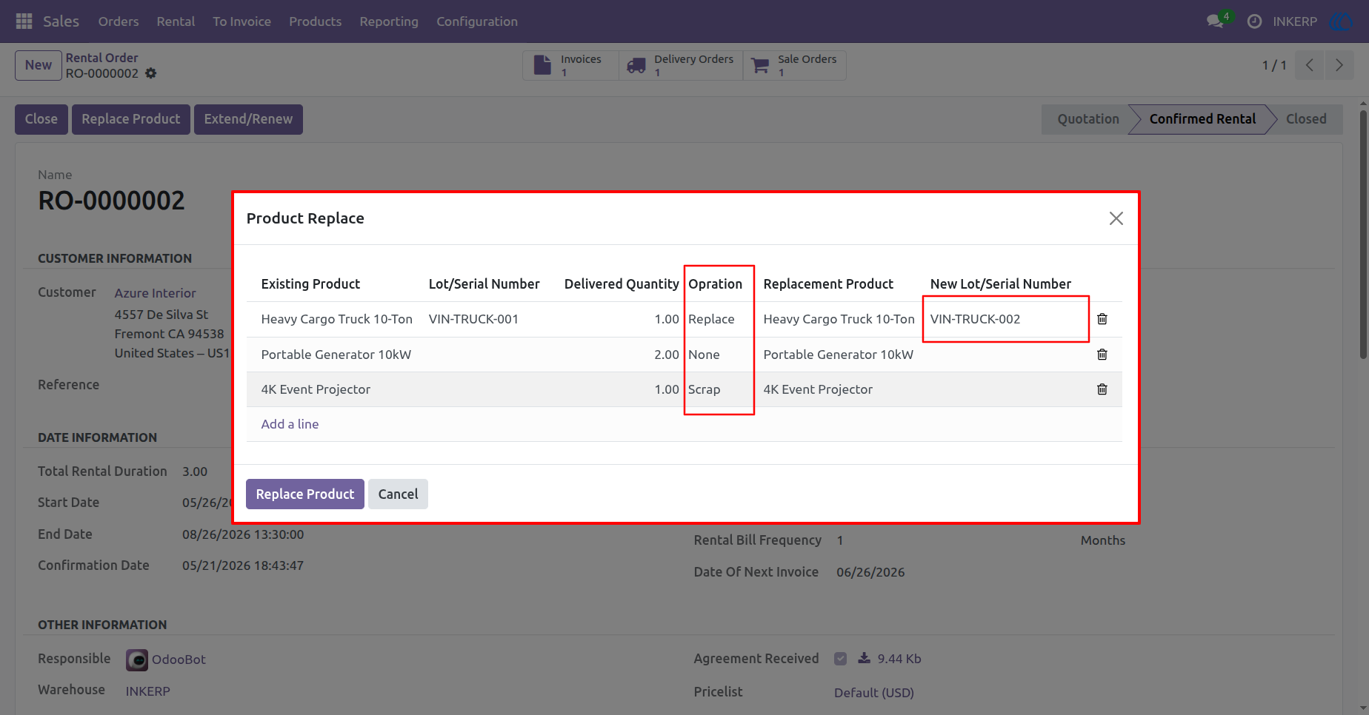Image resolution: width=1369 pixels, height=715 pixels.
Task: Confirm with the purple Replace Product button
Action: point(305,494)
